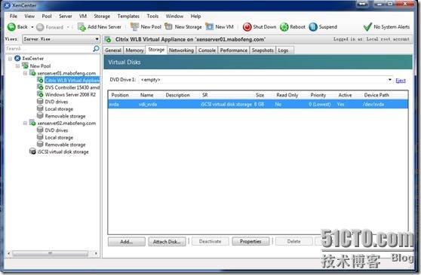The image size is (421, 275).
Task: Click the tree scrollbar right arrow
Action: pos(96,253)
